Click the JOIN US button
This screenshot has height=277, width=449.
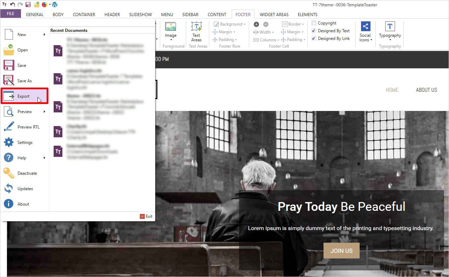tap(341, 251)
